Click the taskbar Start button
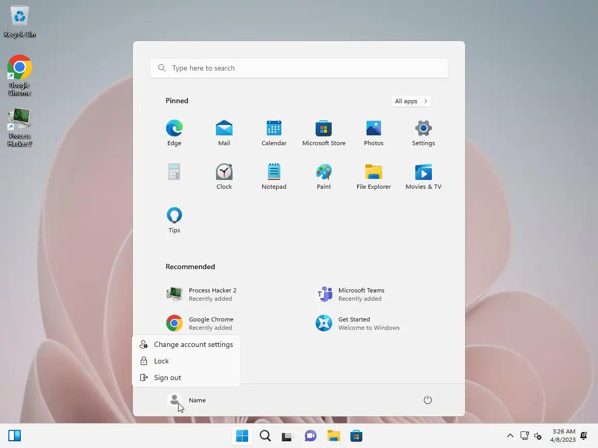 pos(242,436)
